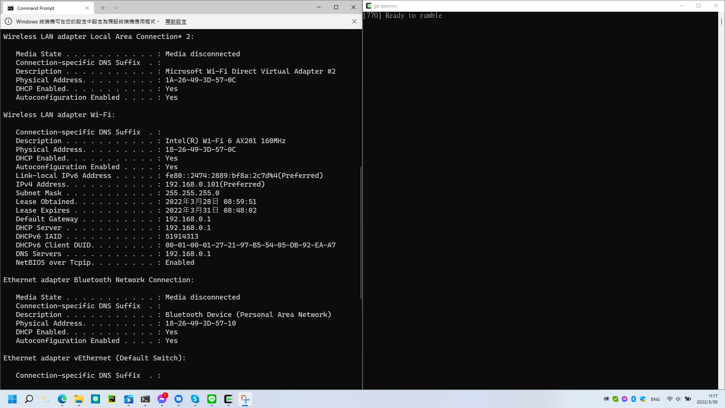Open LINE from the taskbar
Viewport: 725px width, 408px height.
pyautogui.click(x=211, y=399)
